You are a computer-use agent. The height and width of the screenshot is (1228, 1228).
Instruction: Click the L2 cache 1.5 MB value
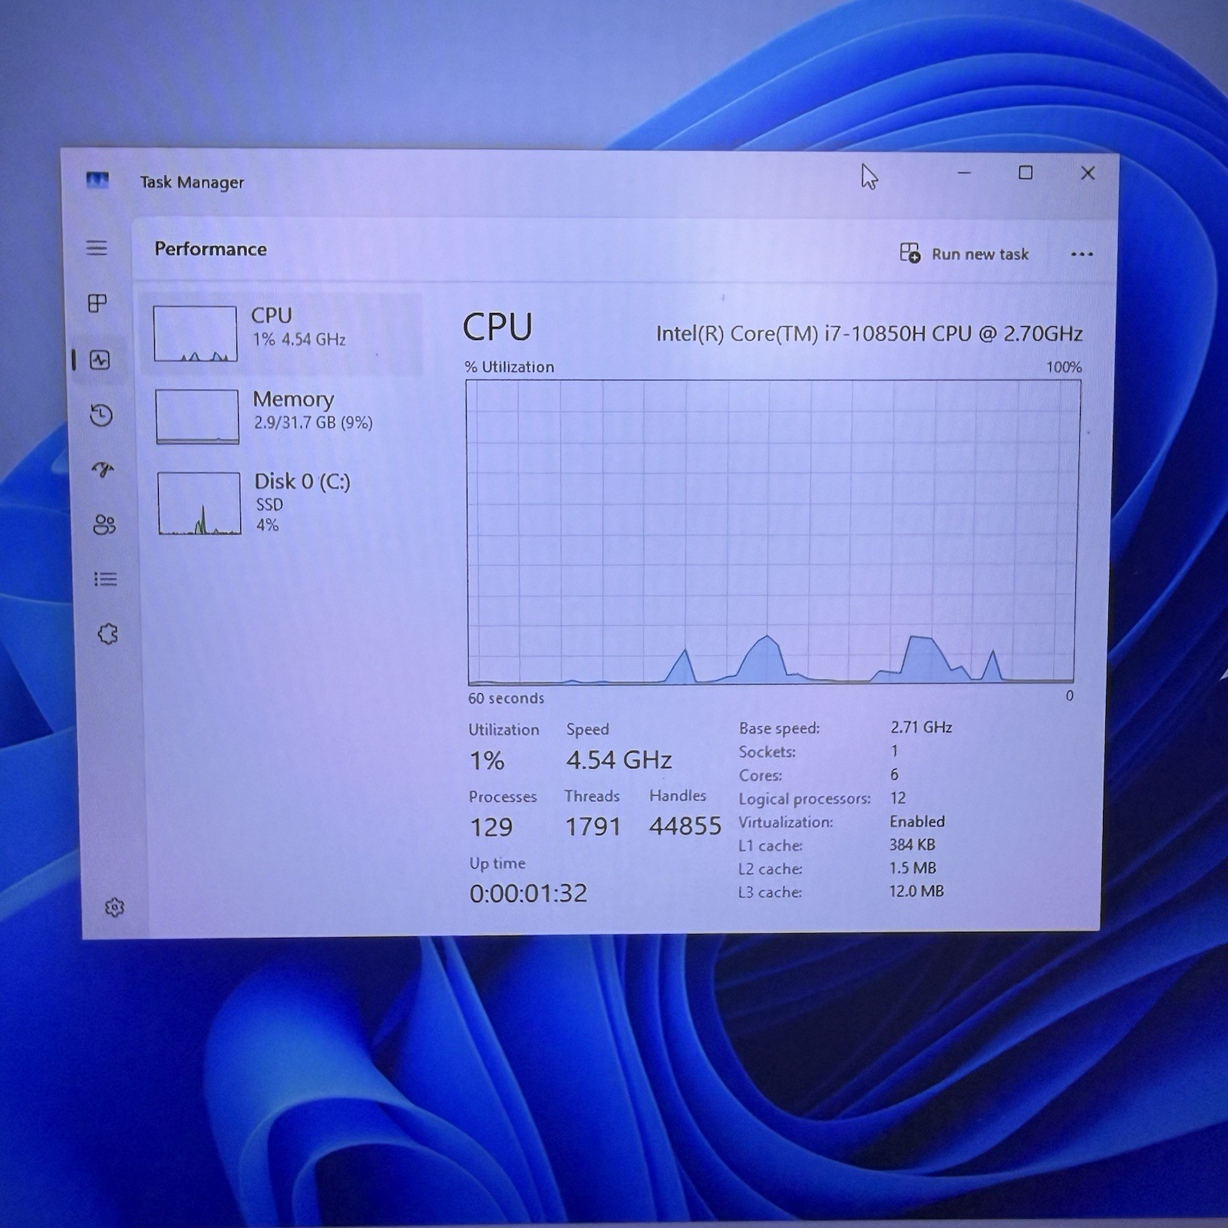tap(913, 868)
